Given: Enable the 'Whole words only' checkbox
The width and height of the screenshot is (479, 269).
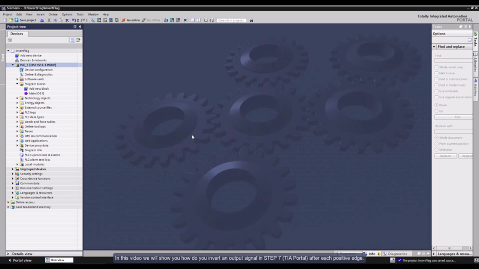Looking at the screenshot, I should tap(436, 67).
